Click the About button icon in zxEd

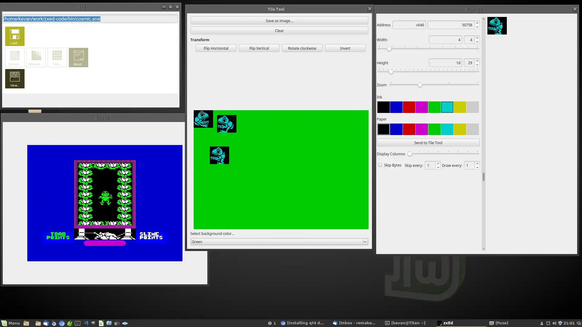pos(78,57)
